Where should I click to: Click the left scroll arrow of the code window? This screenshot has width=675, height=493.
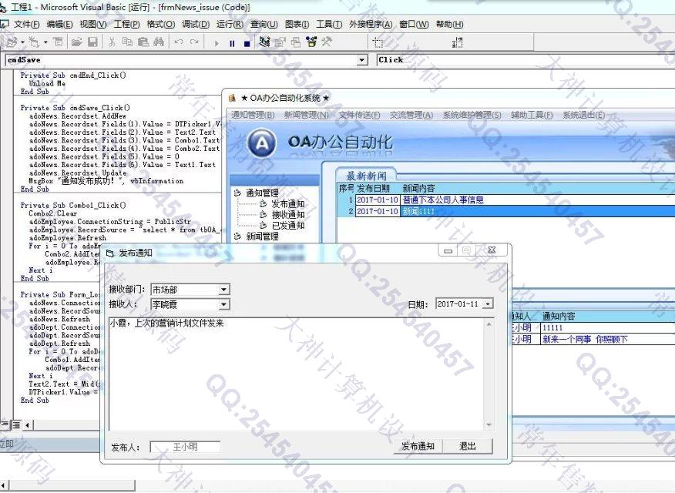point(28,425)
